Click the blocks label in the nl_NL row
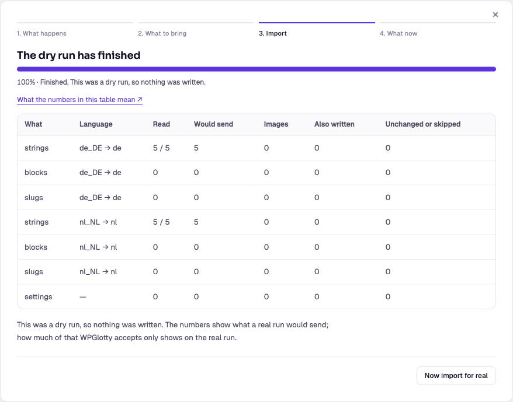 coord(36,247)
